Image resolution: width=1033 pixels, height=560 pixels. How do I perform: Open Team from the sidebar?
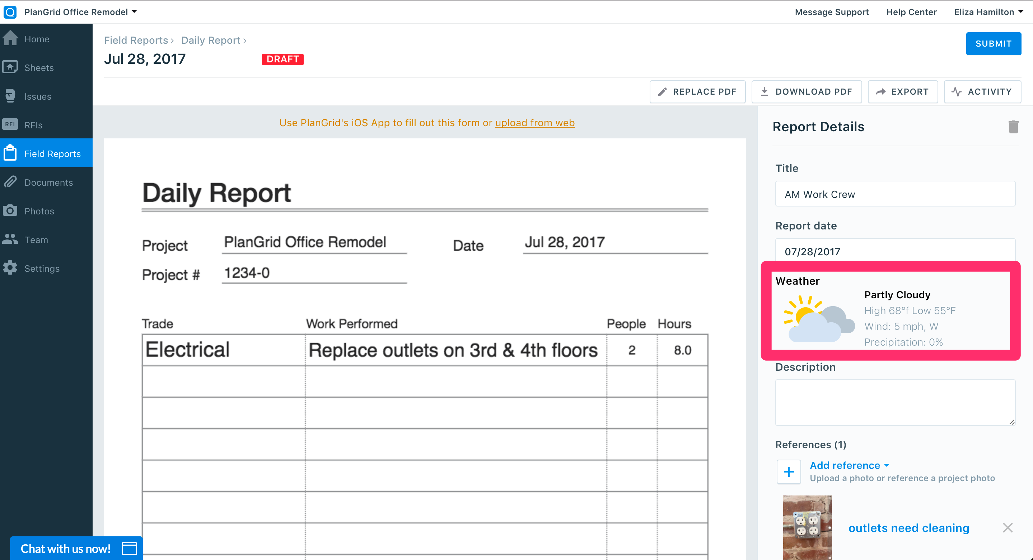click(46, 239)
